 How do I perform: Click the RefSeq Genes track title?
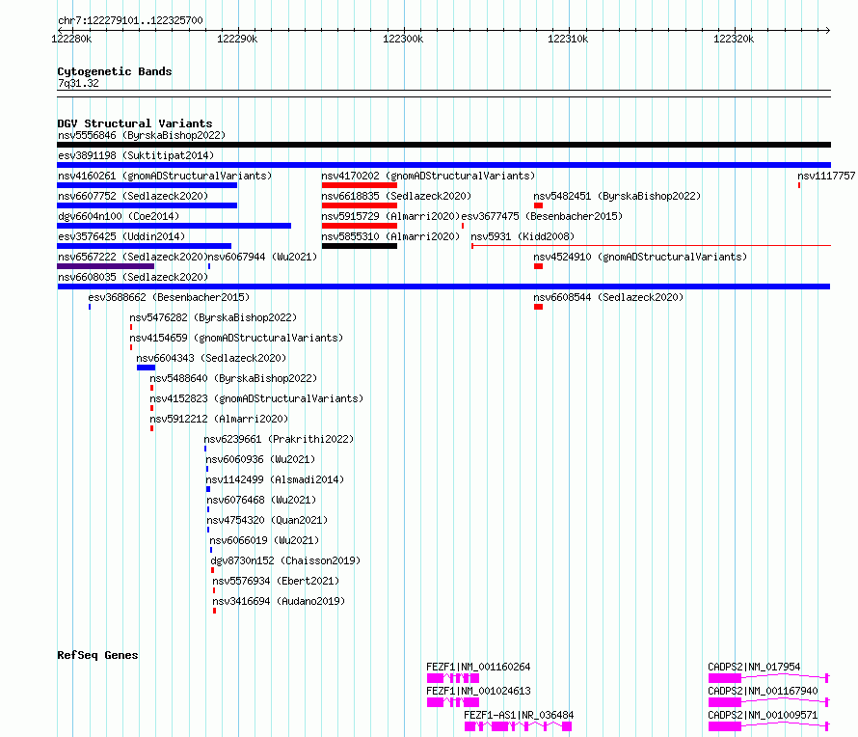pos(97,655)
